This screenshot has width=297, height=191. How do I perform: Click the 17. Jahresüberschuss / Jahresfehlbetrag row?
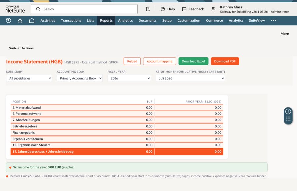[x=117, y=152]
